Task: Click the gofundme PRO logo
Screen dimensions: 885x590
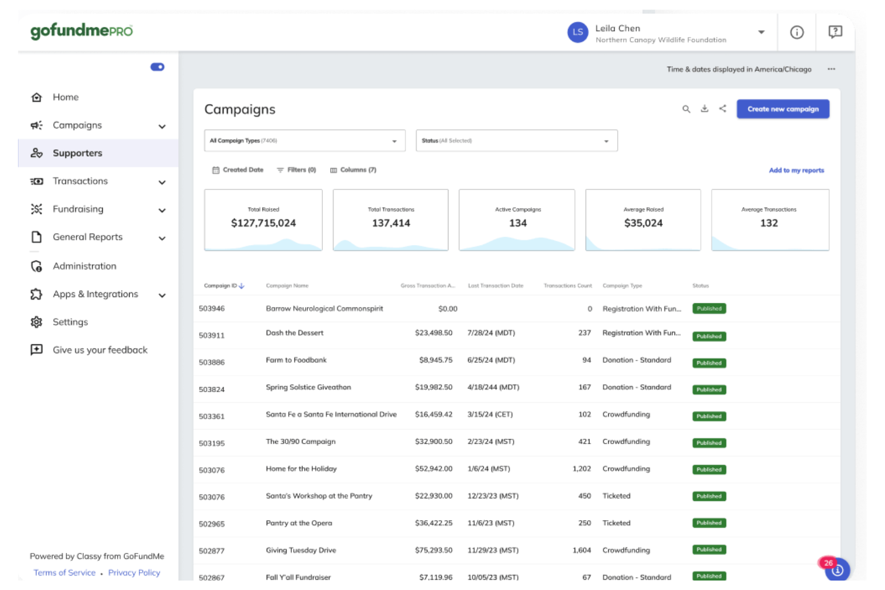Action: coord(81,30)
